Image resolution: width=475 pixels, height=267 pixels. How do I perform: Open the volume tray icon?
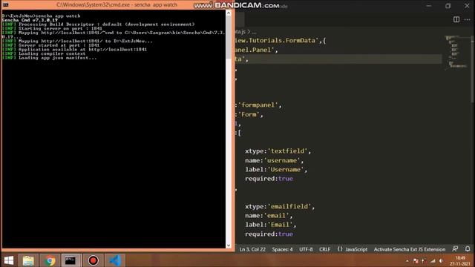[x=442, y=261]
